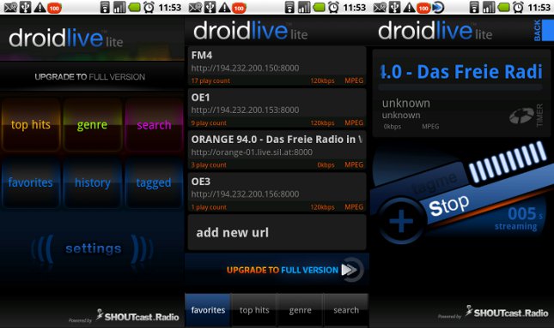
Task: Switch to the favorites bottom tab
Action: click(x=208, y=310)
